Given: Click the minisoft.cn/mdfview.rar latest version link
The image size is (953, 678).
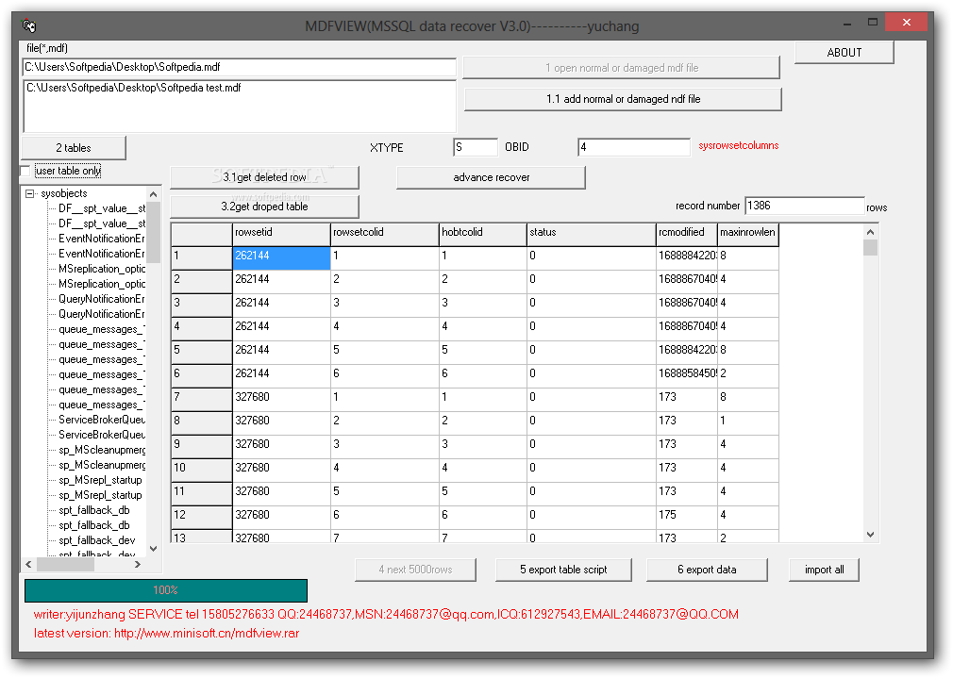Looking at the screenshot, I should point(207,633).
